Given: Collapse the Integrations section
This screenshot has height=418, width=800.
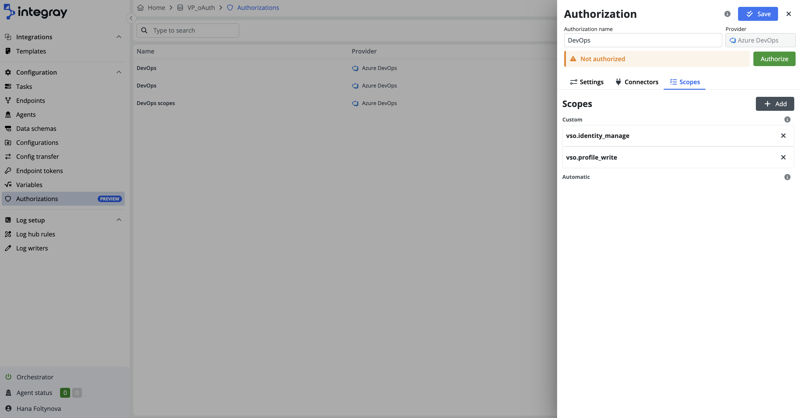Looking at the screenshot, I should click(x=119, y=37).
